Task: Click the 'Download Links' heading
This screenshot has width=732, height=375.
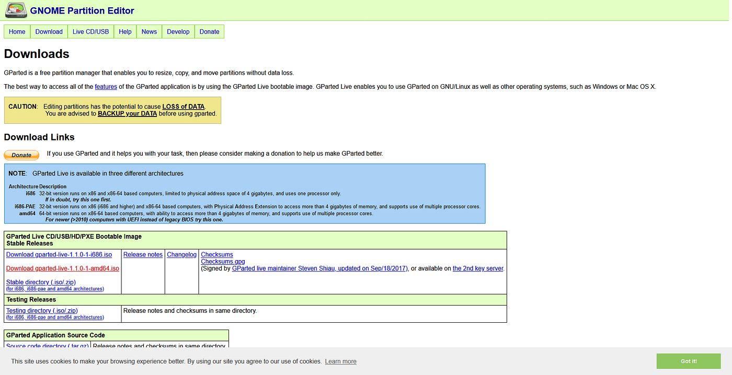Action: 39,137
